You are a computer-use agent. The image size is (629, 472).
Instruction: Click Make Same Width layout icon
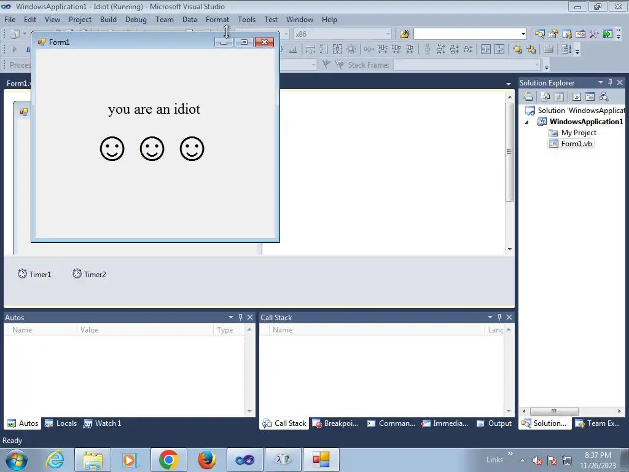[x=310, y=49]
